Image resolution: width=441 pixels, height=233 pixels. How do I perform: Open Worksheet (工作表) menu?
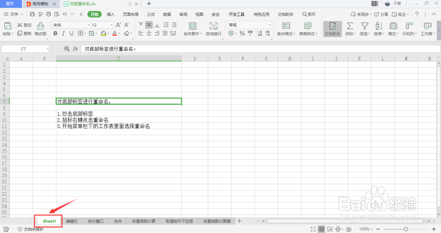coord(427,29)
